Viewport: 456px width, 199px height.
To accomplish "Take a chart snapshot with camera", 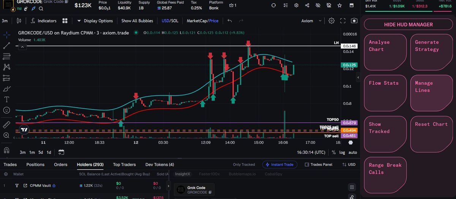I will click(354, 21).
